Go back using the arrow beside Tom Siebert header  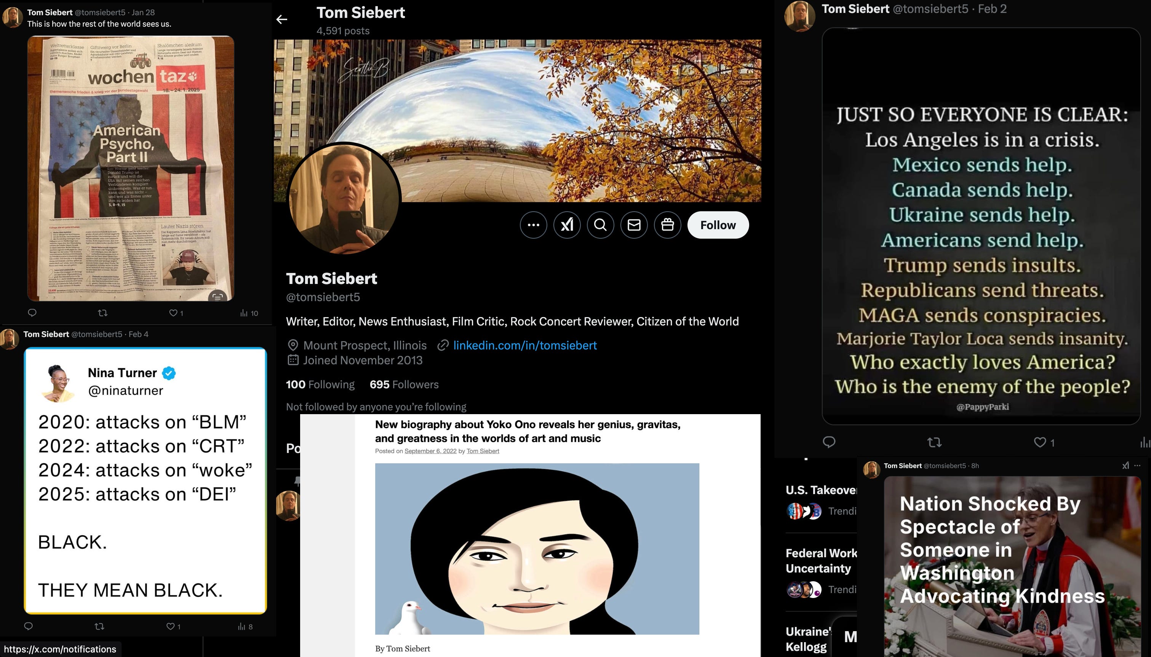[x=282, y=19]
